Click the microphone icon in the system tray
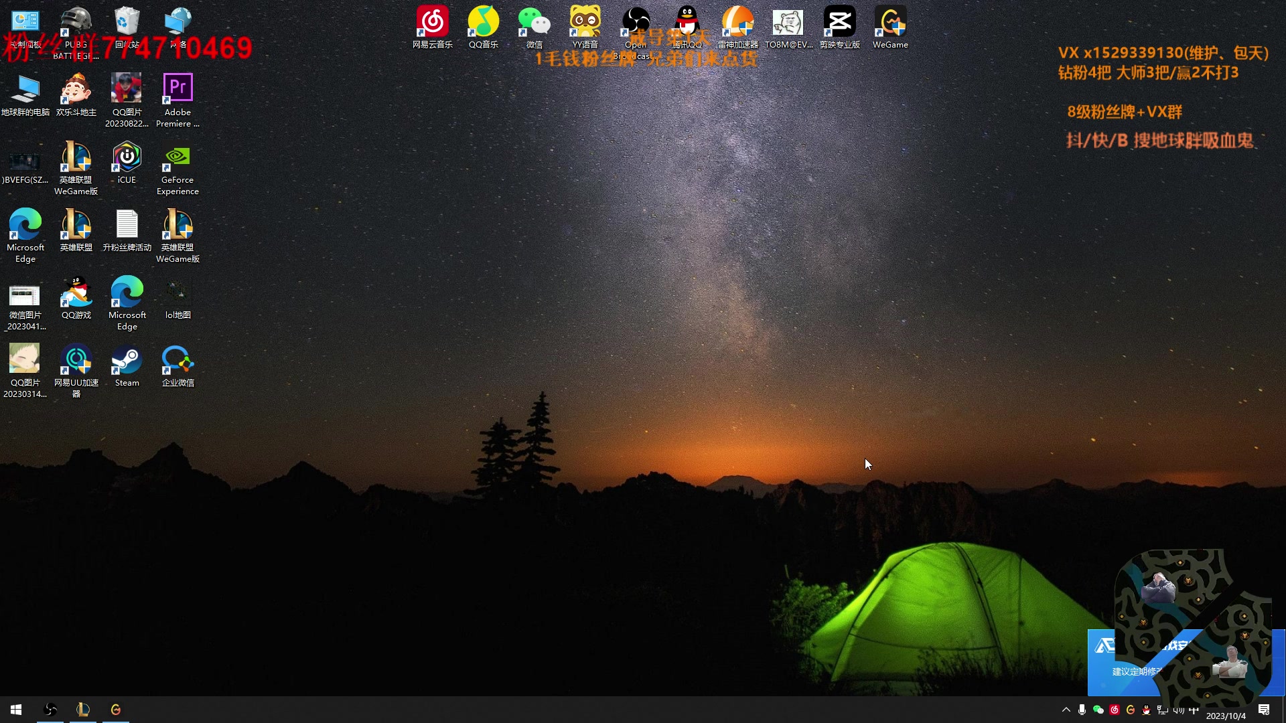The width and height of the screenshot is (1286, 723). (x=1082, y=710)
